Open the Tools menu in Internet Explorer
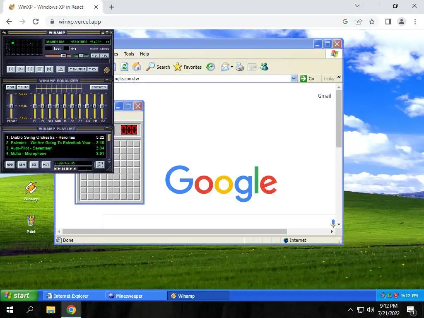This screenshot has width=424, height=318. point(129,54)
